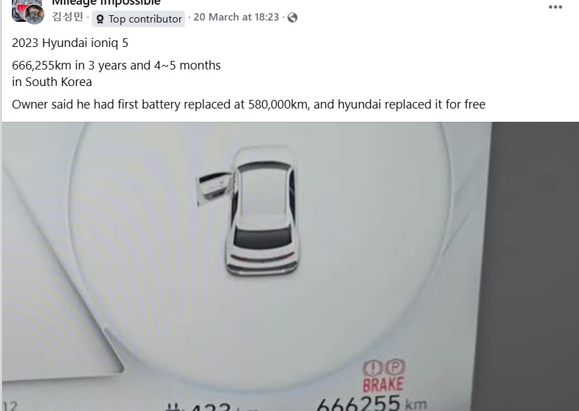This screenshot has width=579, height=411.
Task: Click the Top contributor label
Action: (x=145, y=19)
